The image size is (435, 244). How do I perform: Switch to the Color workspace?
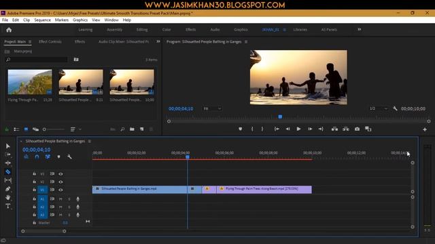pos(167,30)
